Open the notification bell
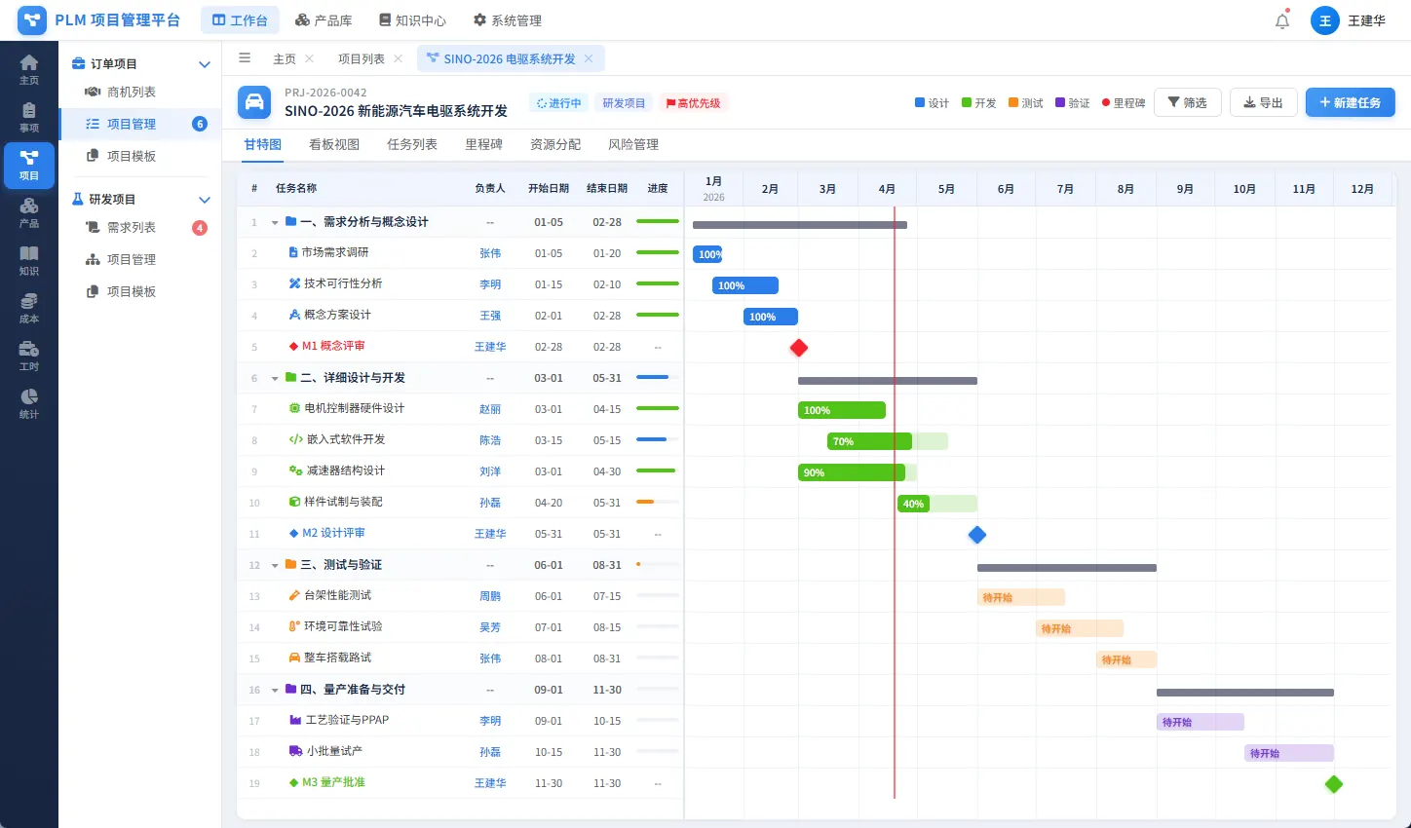The height and width of the screenshot is (828, 1411). point(1282,19)
